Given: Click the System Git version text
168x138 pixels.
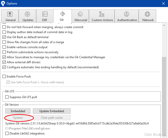Looking at the screenshot, I should click(77, 123).
